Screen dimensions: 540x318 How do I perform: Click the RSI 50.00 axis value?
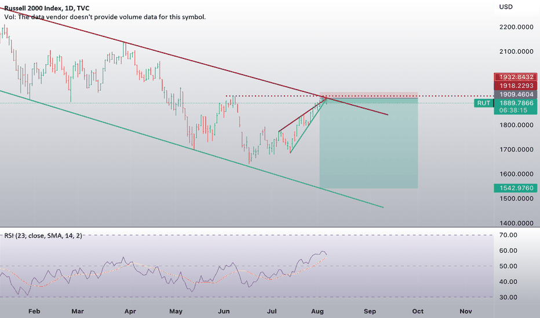click(508, 266)
